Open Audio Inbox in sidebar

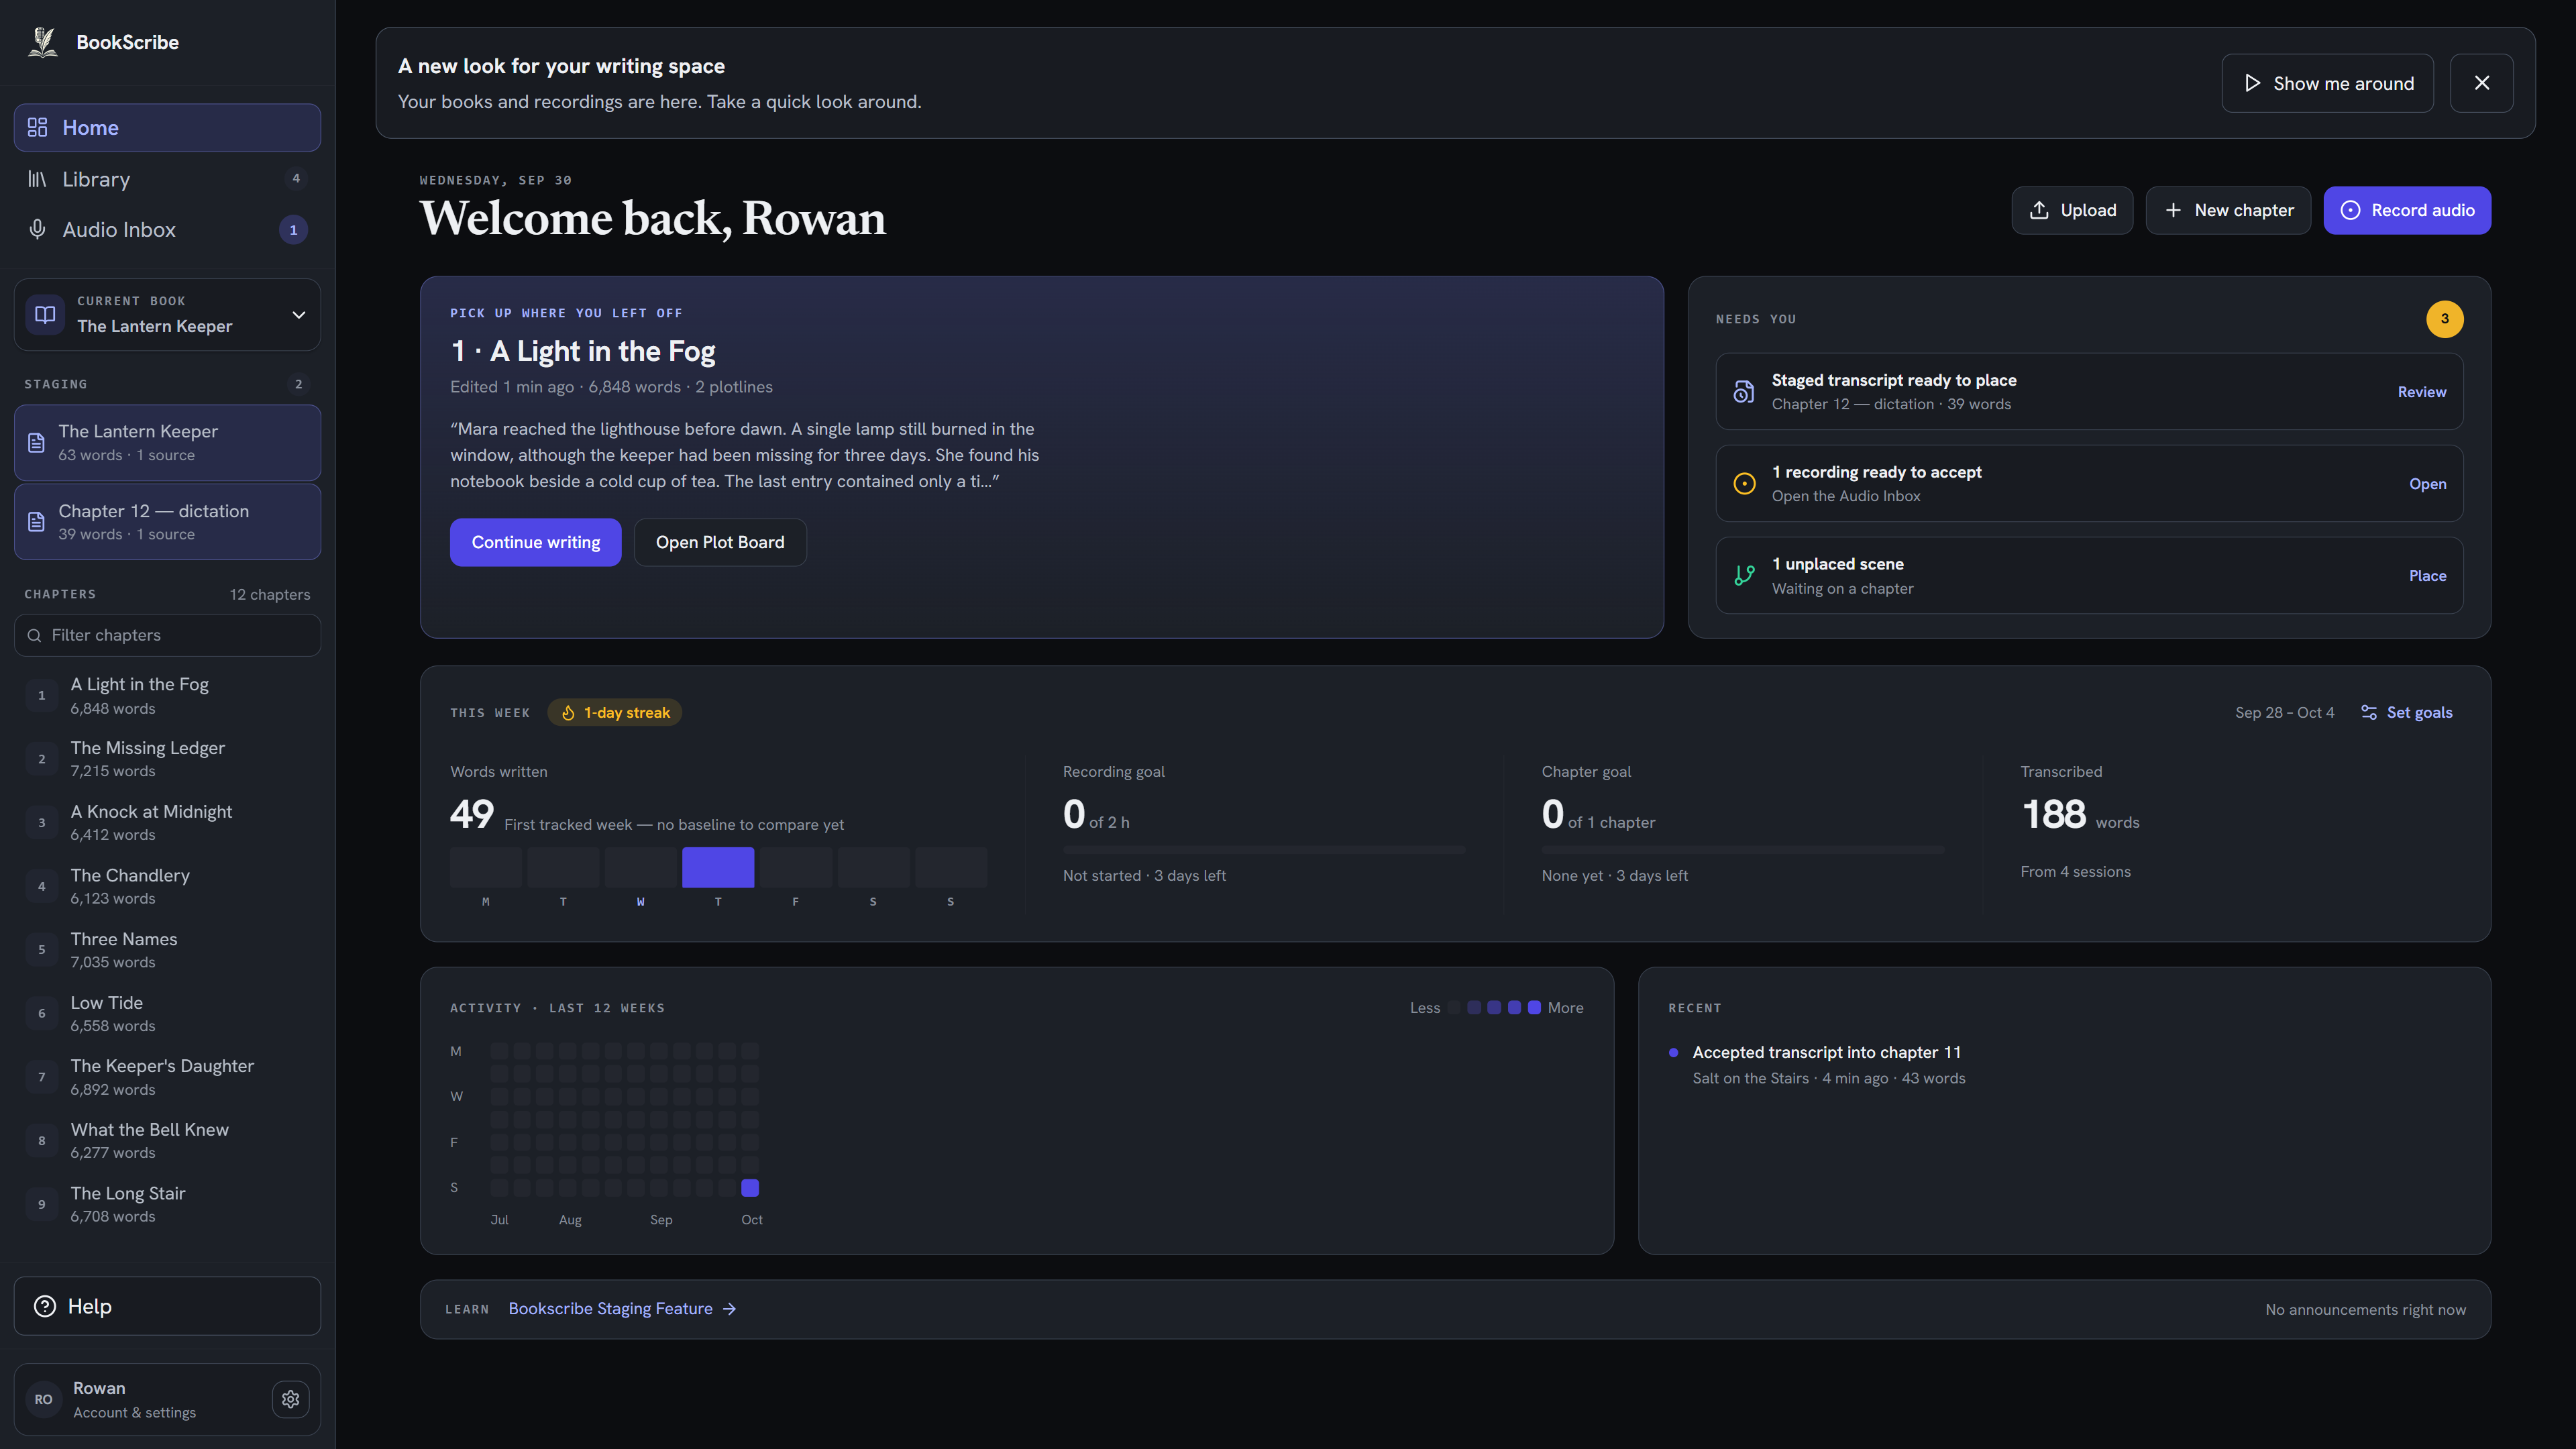(x=167, y=229)
